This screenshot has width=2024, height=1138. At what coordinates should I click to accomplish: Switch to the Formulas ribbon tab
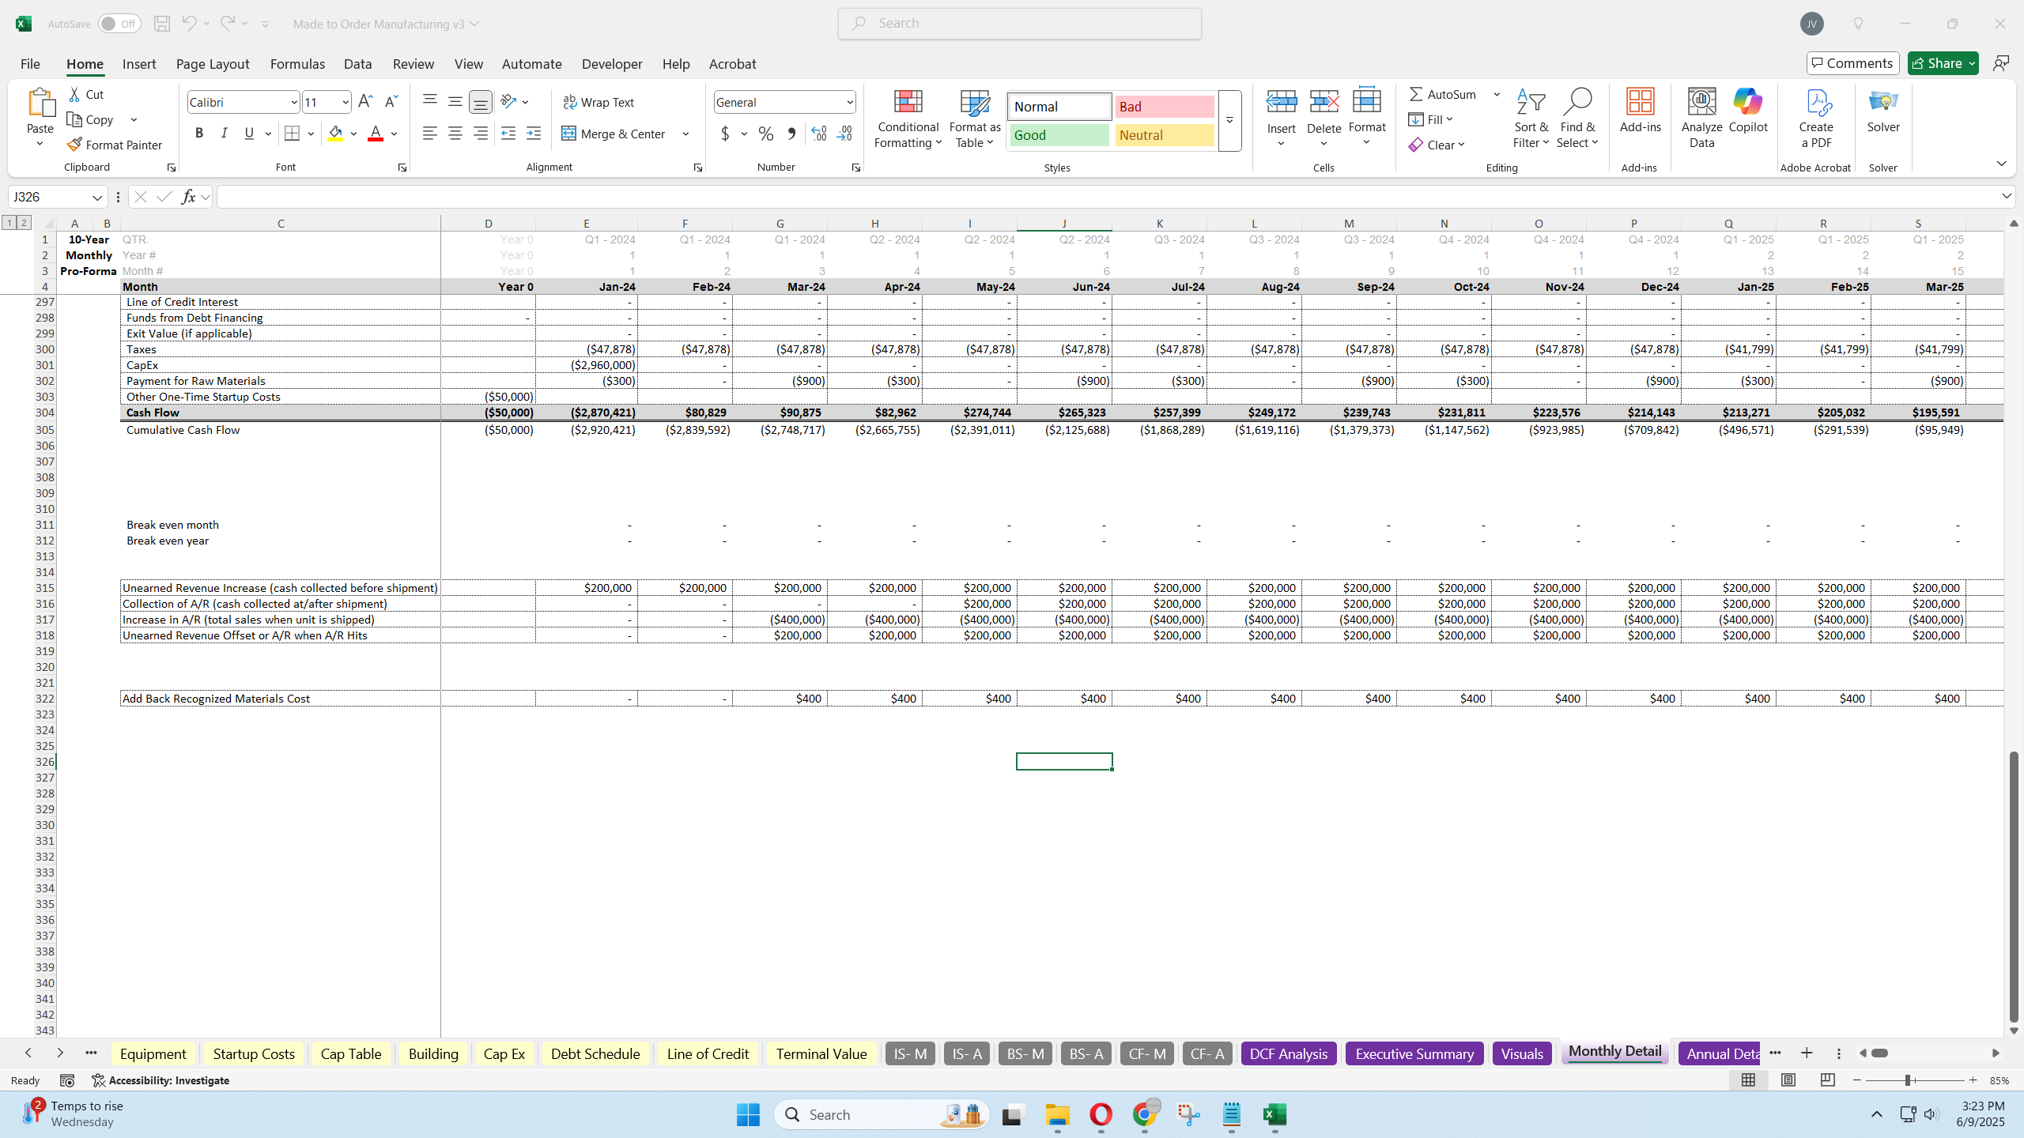[296, 64]
